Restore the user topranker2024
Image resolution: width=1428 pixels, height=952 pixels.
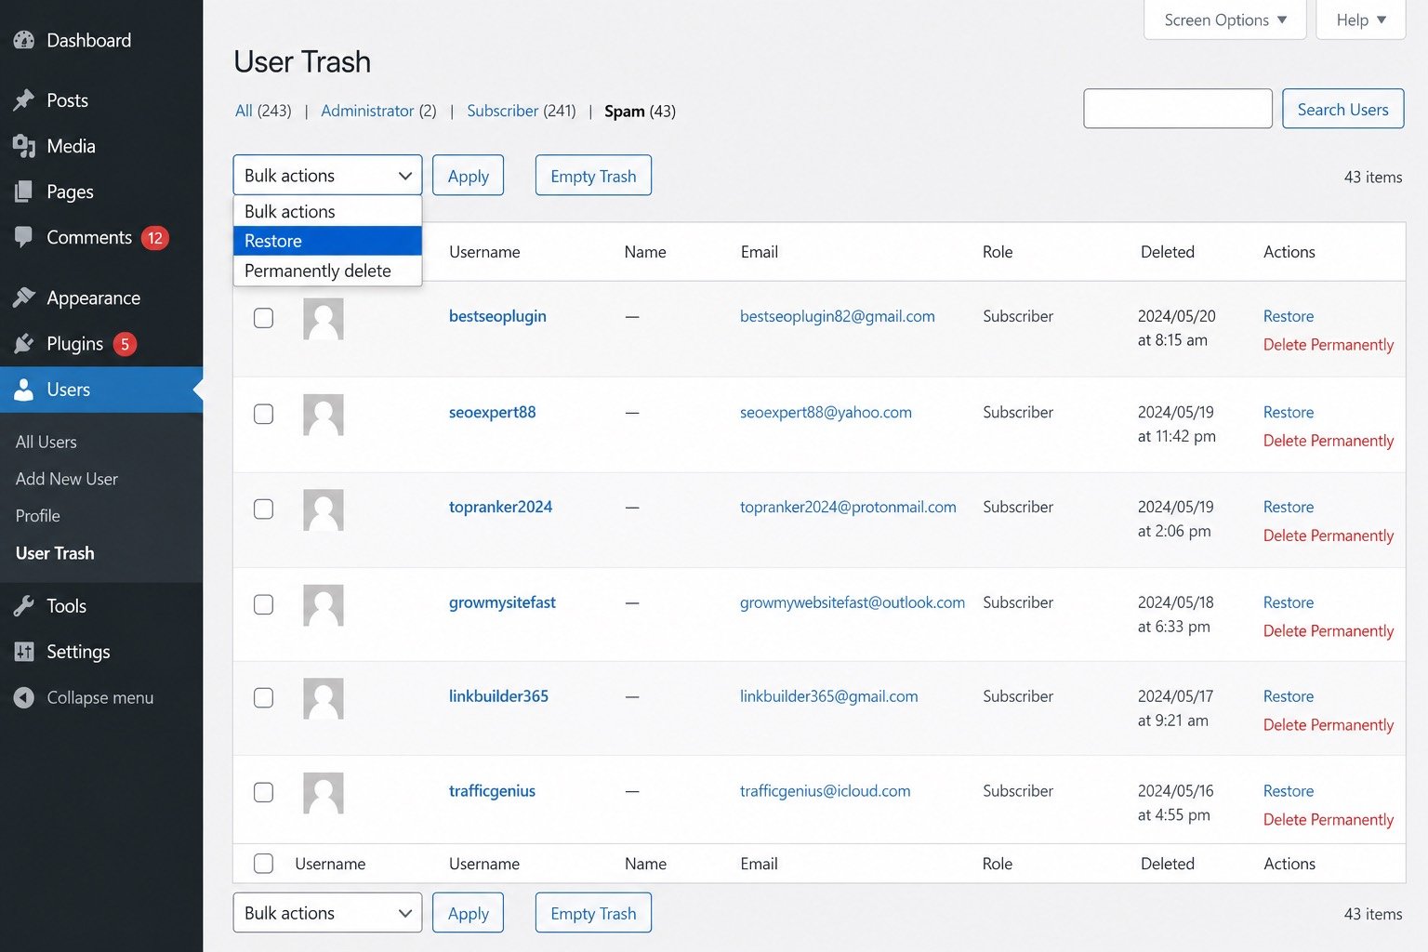(x=1289, y=507)
